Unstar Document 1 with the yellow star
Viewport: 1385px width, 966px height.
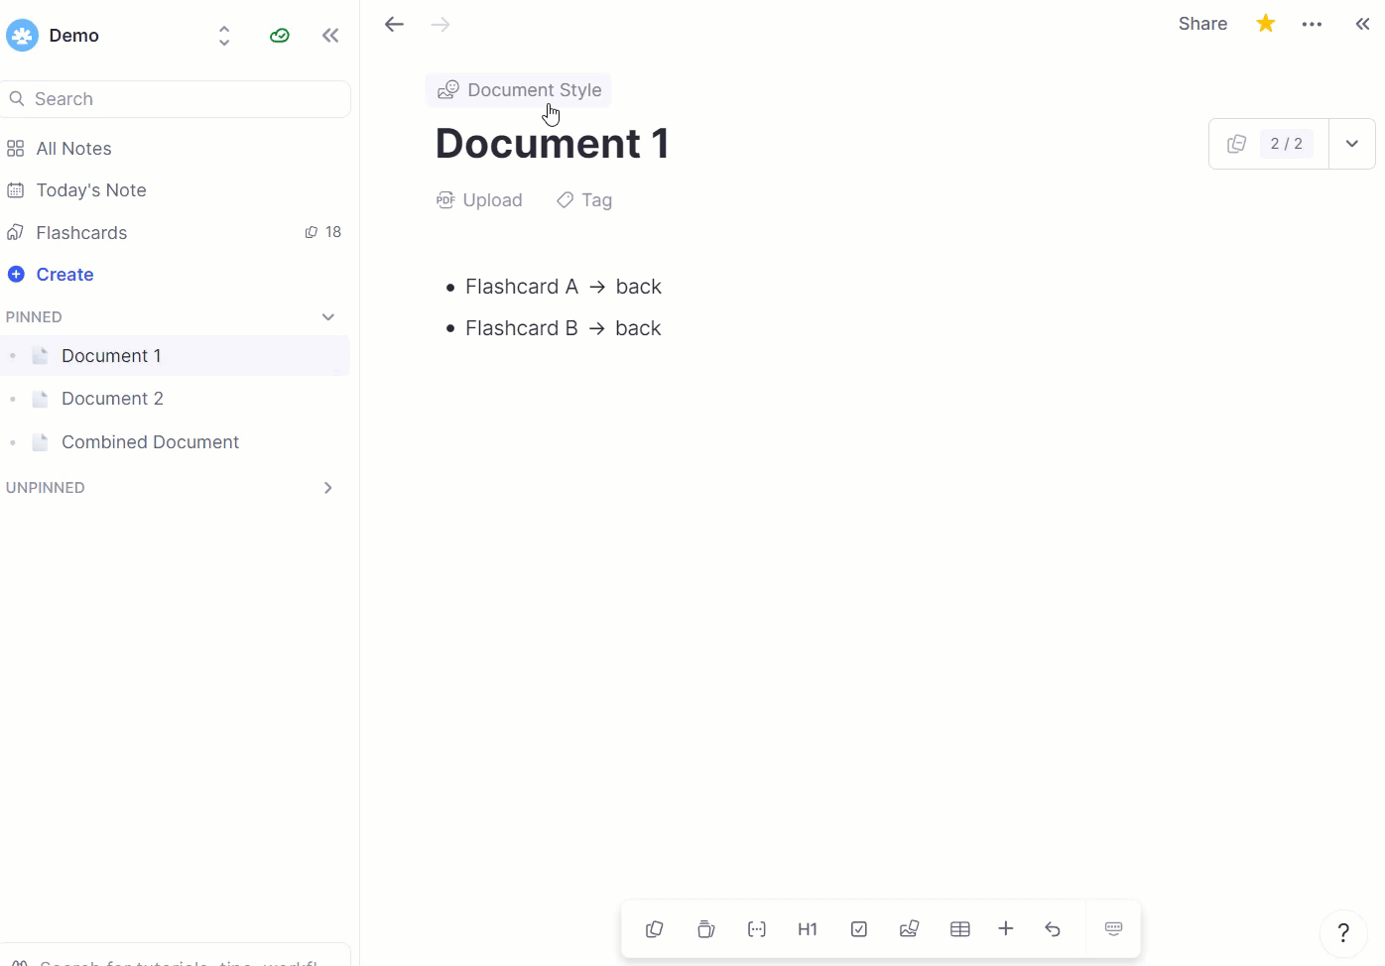tap(1266, 24)
